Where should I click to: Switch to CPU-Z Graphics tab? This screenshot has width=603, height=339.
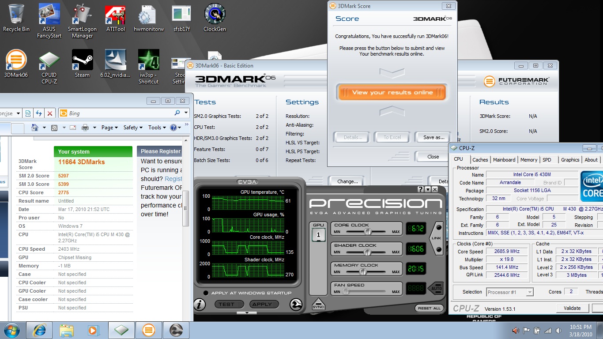click(570, 160)
